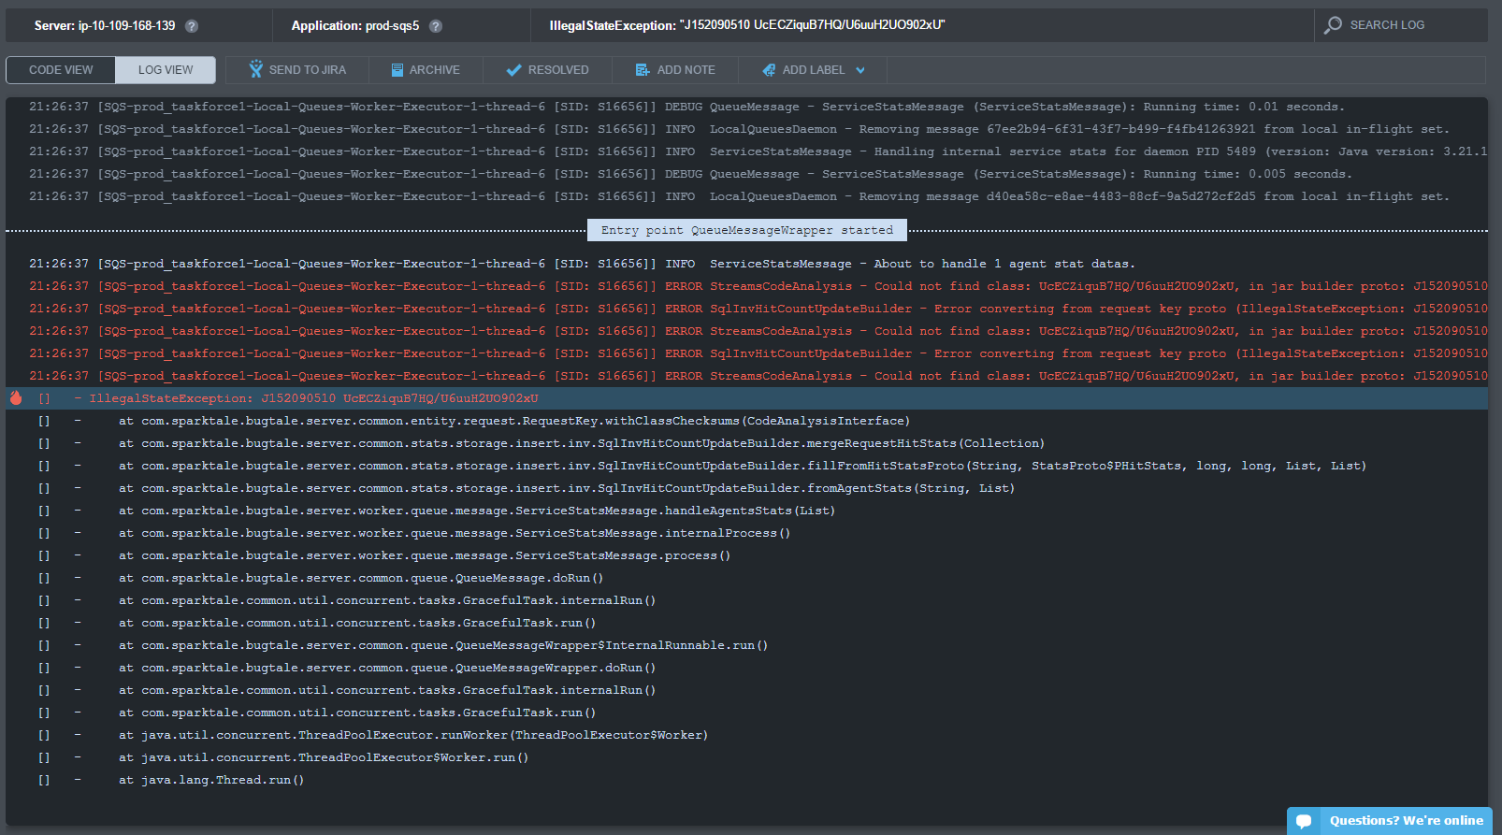This screenshot has height=835, width=1502.
Task: Click the SqlInvHitCountUpdateBuilder.fromAgentStats stack text
Action: pos(567,488)
